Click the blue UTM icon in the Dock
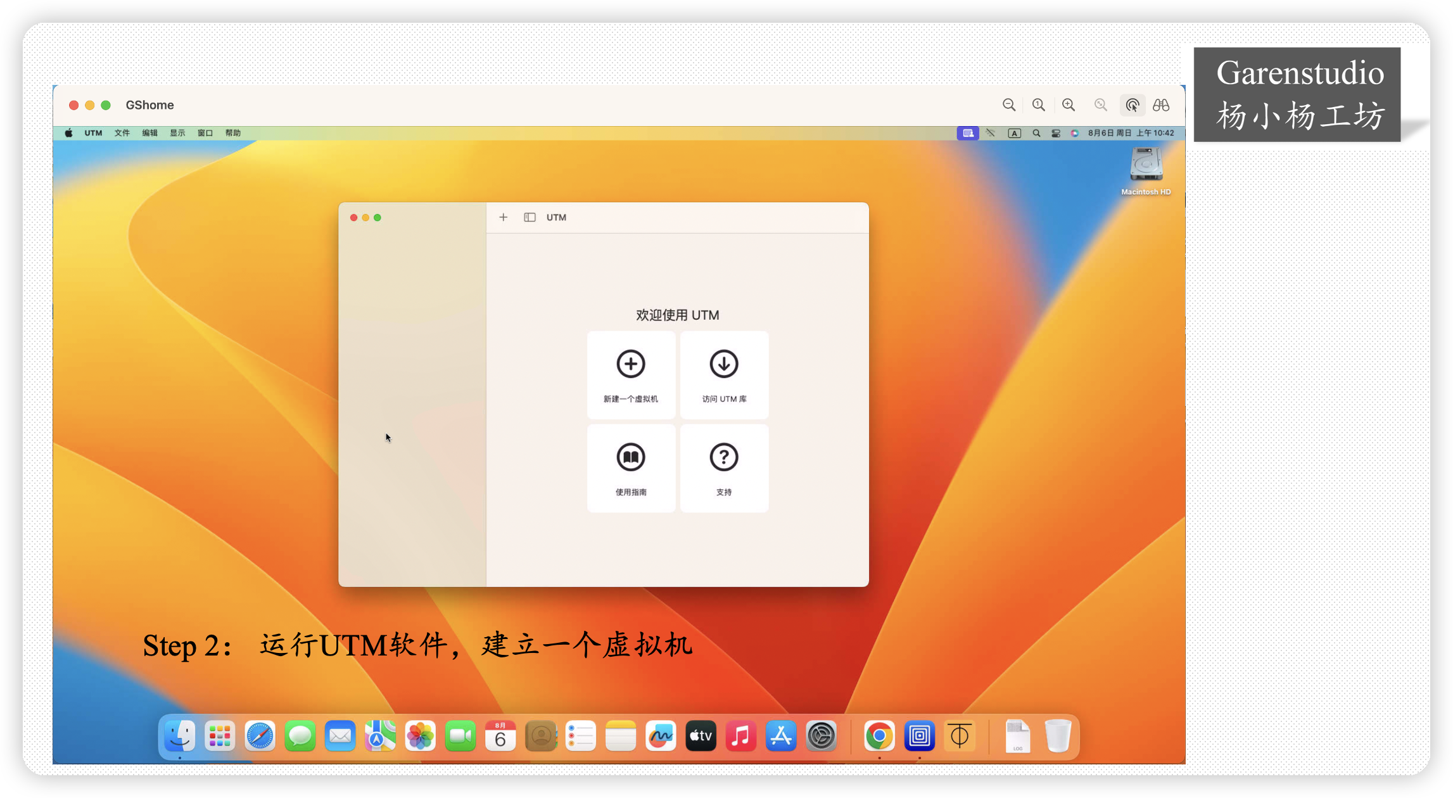Viewport: 1453px width, 798px height. (920, 736)
